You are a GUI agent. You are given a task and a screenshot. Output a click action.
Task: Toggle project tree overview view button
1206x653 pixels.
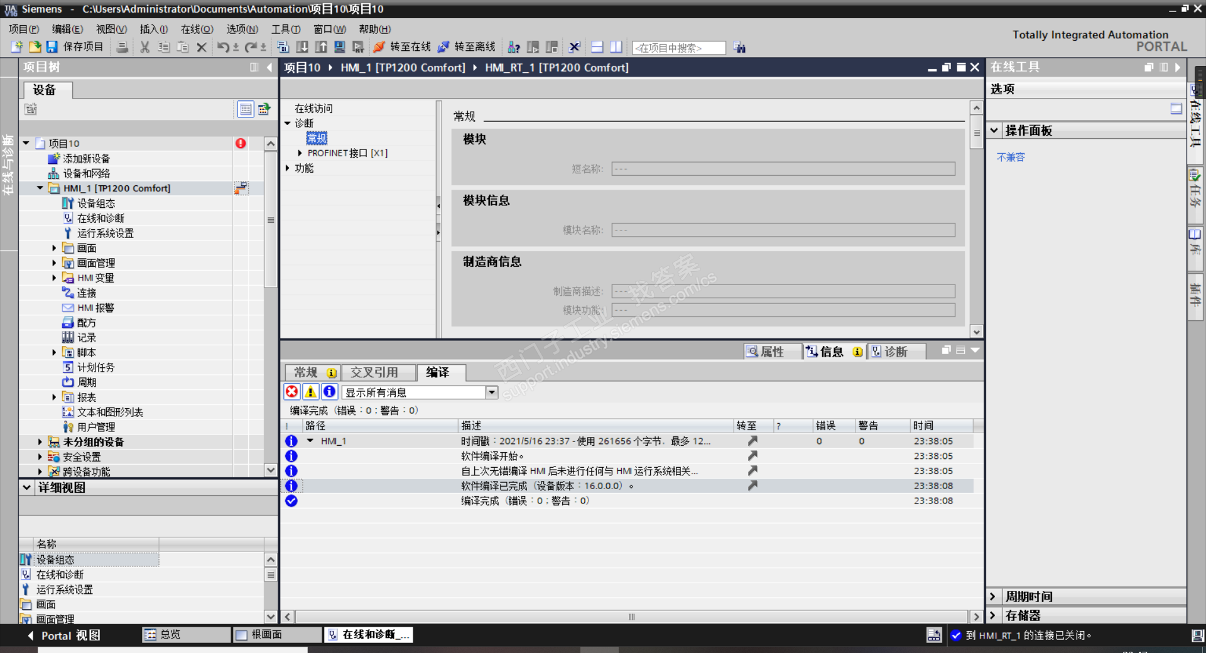click(x=246, y=109)
